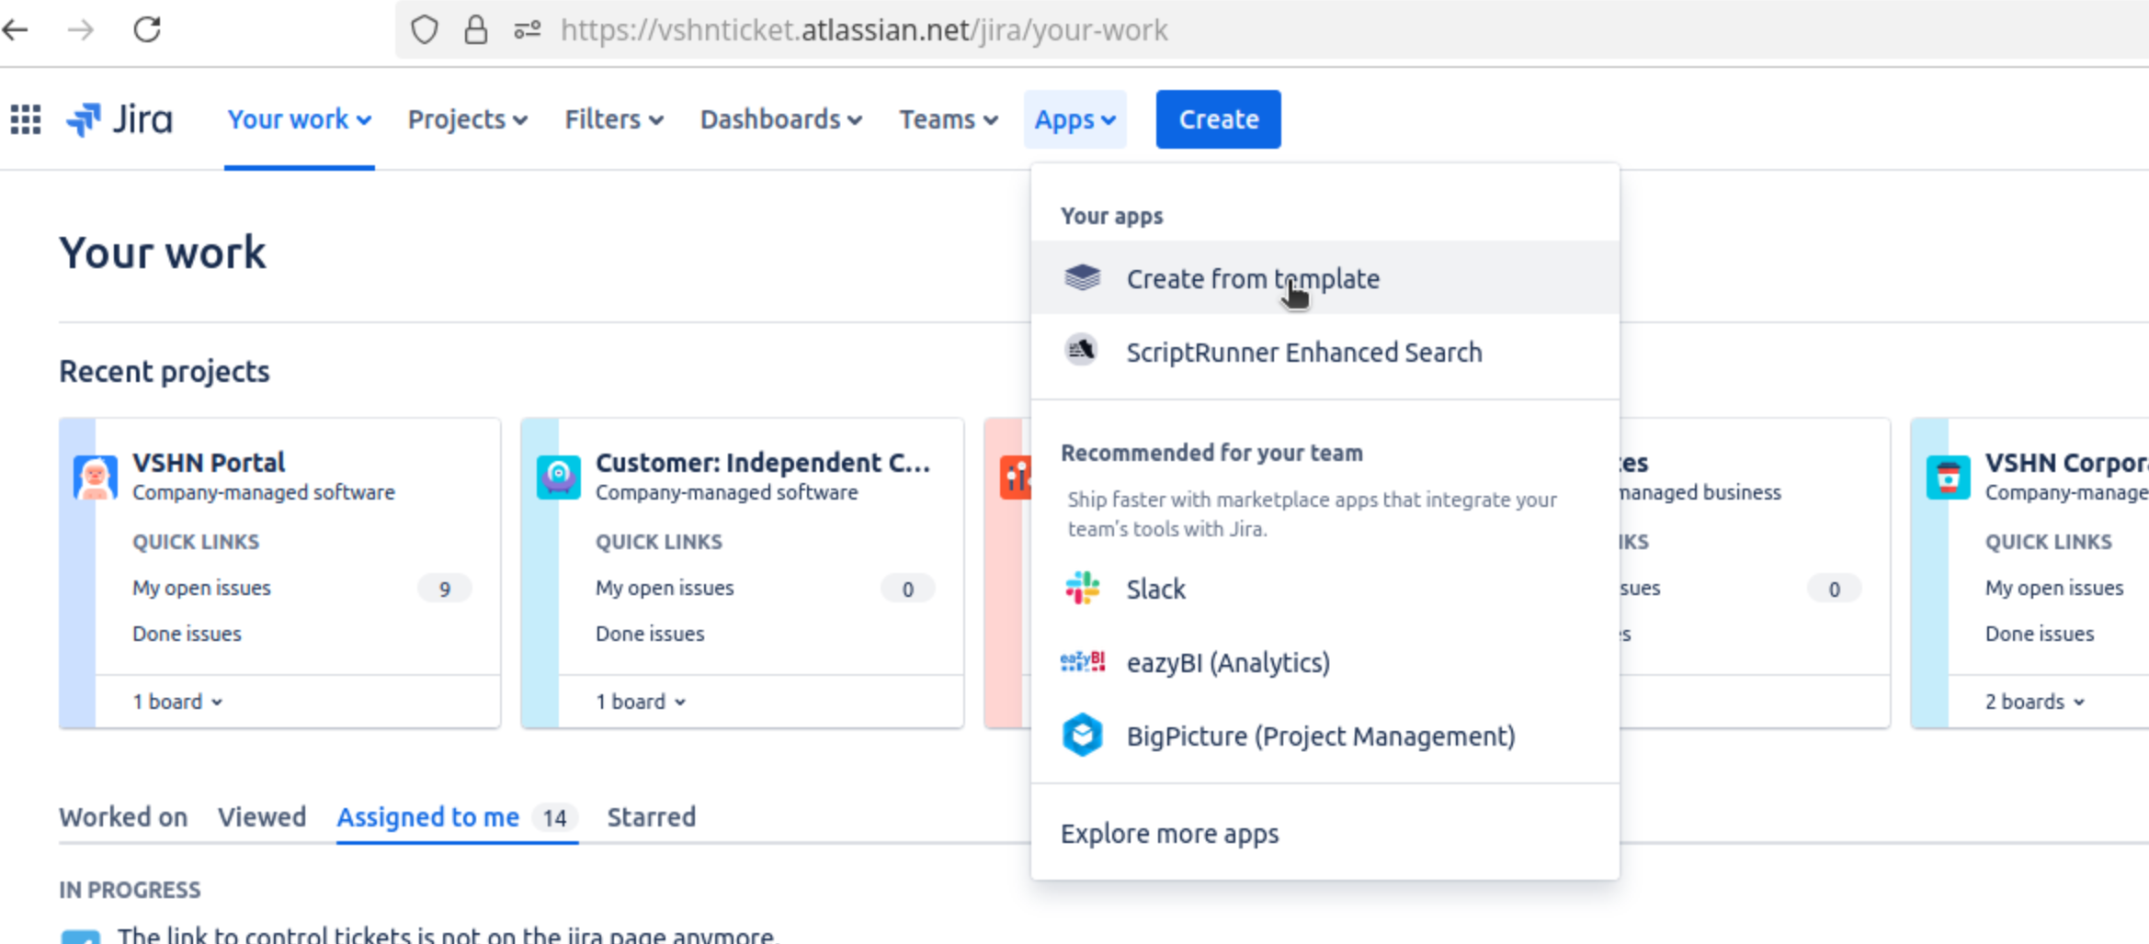This screenshot has height=944, width=2149.
Task: Open VSHN Corpor... Done issues link
Action: coord(2040,634)
